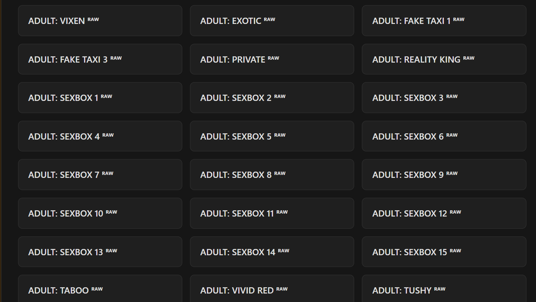Open the ADULT: PRIVATE RAW channel
The image size is (536, 302).
272,59
